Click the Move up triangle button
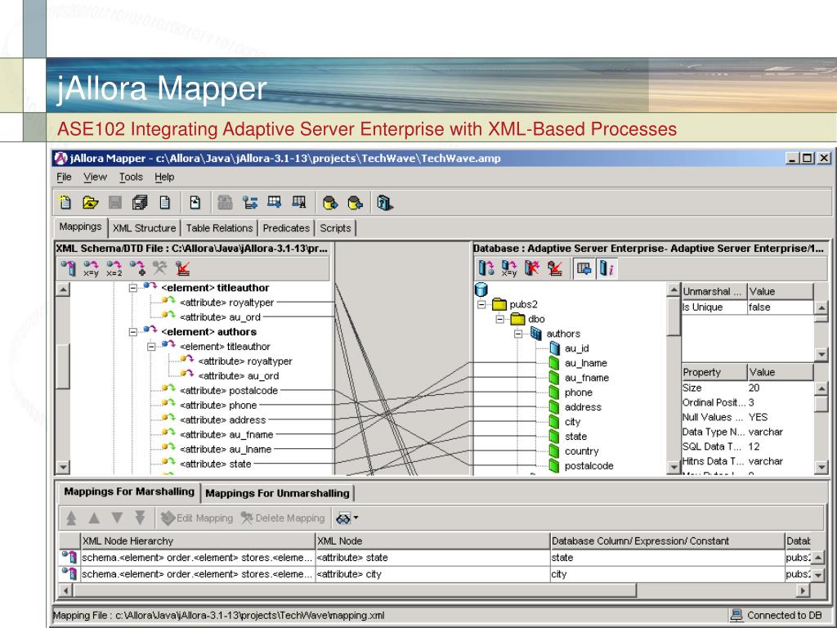The width and height of the screenshot is (837, 628). (94, 518)
